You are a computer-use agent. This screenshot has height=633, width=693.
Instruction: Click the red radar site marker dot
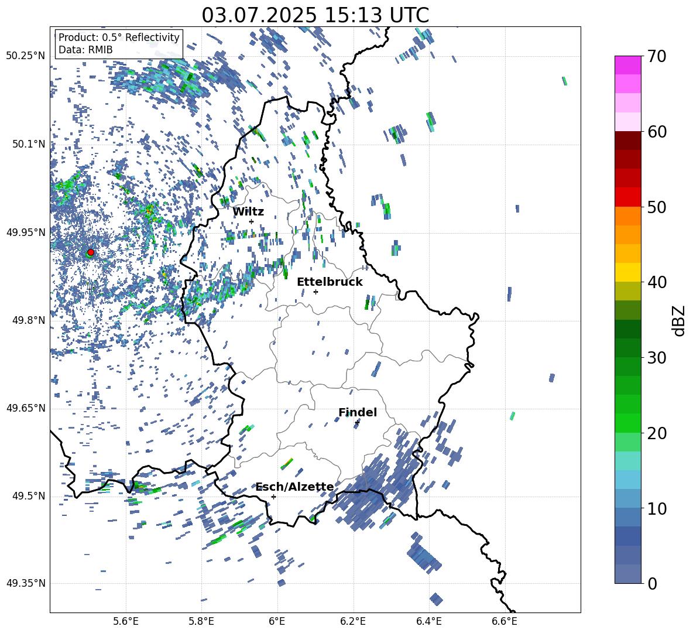[x=91, y=252]
